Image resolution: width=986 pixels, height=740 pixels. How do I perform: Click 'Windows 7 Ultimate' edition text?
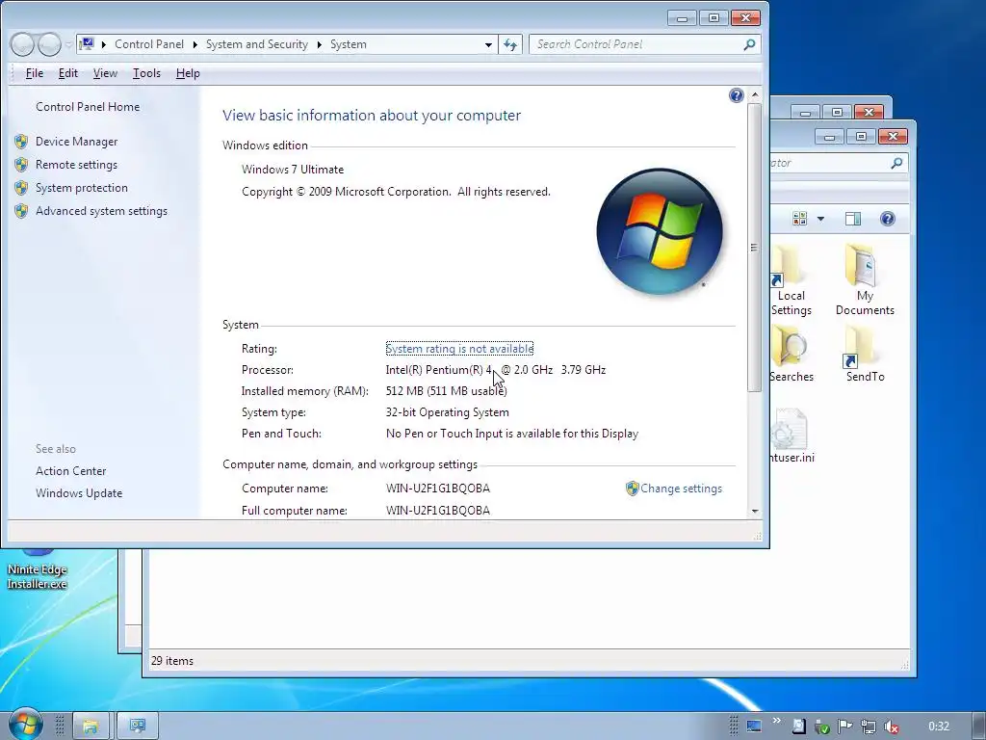(x=293, y=170)
